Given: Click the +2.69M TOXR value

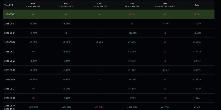Looking at the screenshot, I should point(99,42).
